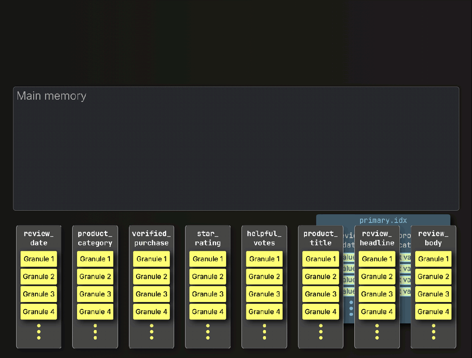Viewport: 472px width, 358px height.
Task: Click Granule 3 in review_date column
Action: point(38,294)
